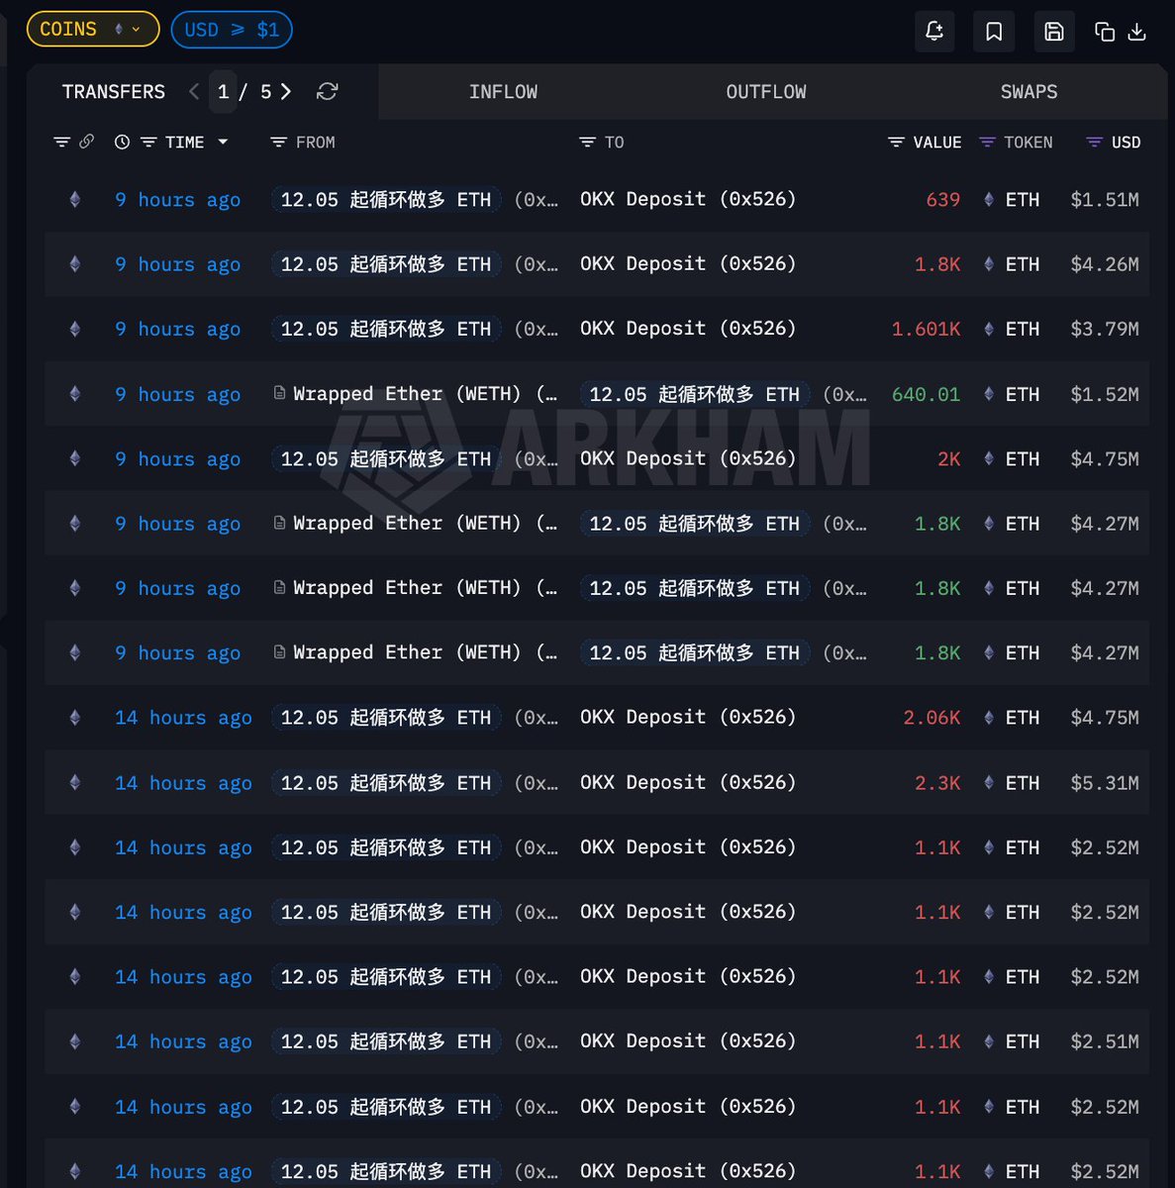Click the $2.51M USD amount
The image size is (1175, 1188).
1105,1041
